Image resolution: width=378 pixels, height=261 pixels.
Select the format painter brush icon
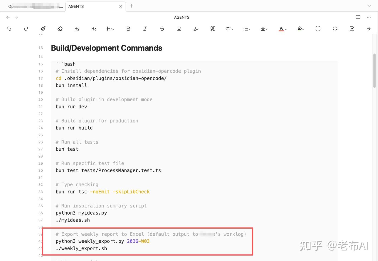pos(43,29)
